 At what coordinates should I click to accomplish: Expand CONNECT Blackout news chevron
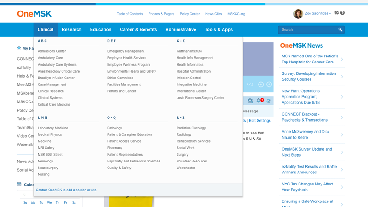click(342, 117)
